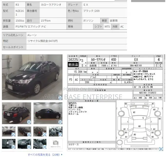
Task: Select the リサイクル預託金:9470円 note
Action: point(42,41)
